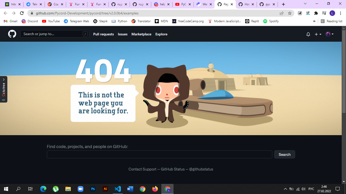The image size is (346, 194).
Task: Reload the page with refresh icon
Action: [22, 13]
